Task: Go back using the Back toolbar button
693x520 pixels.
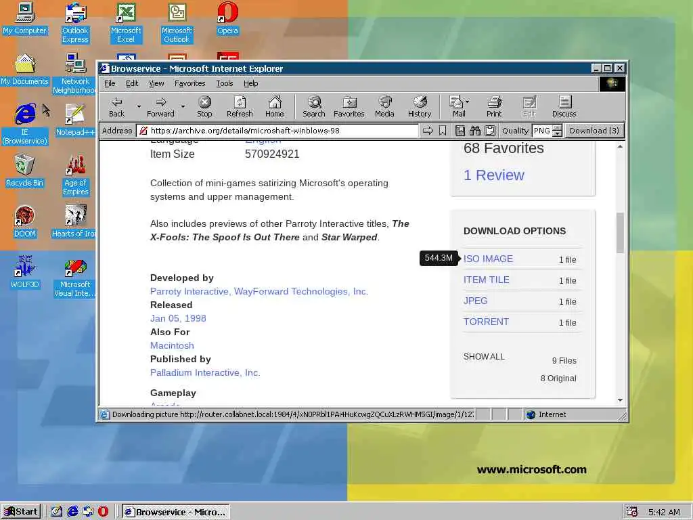Action: pos(117,107)
